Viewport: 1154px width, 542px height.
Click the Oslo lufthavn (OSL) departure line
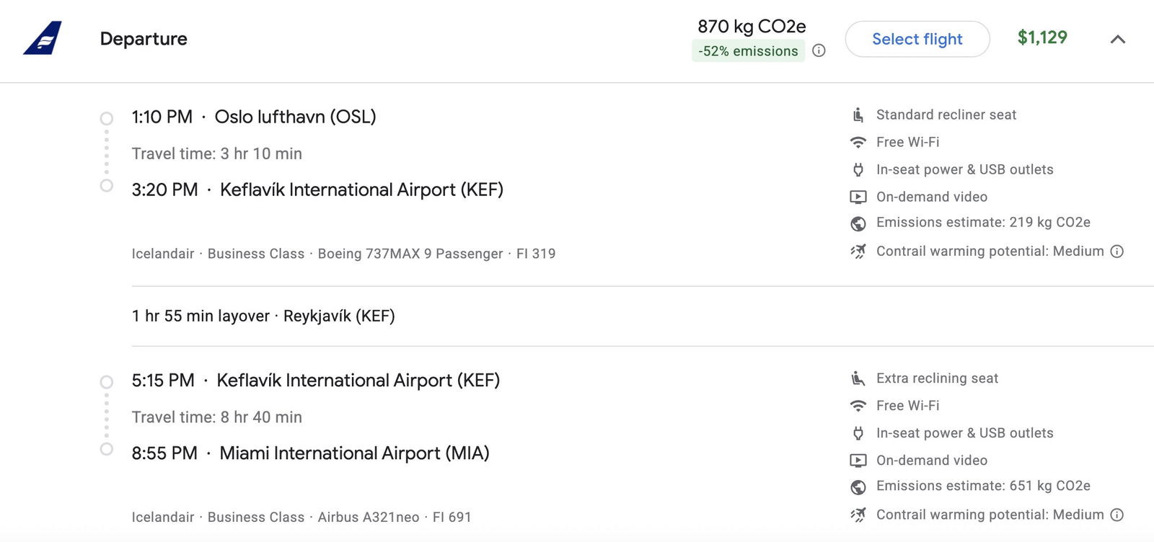(x=254, y=117)
